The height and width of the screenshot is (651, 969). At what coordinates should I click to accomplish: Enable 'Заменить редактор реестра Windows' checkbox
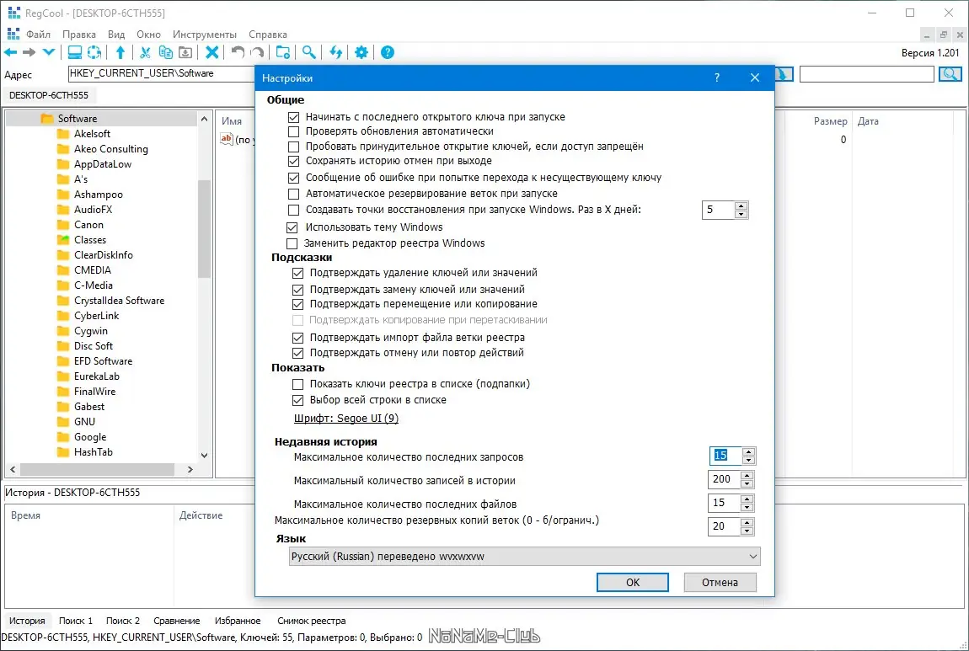(292, 243)
